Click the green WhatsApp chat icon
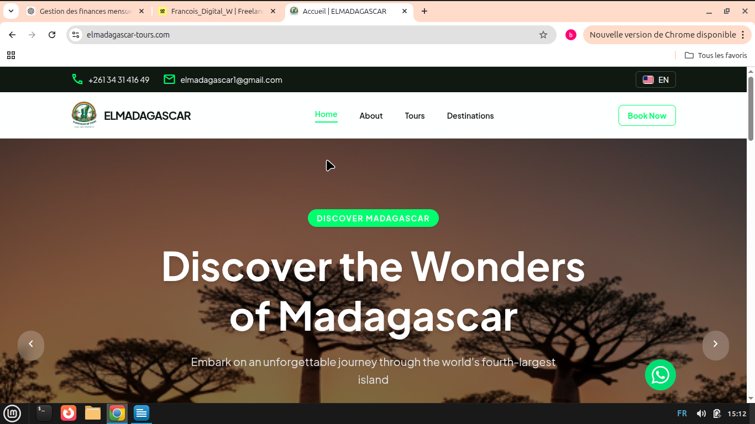The width and height of the screenshot is (755, 424). (x=660, y=375)
